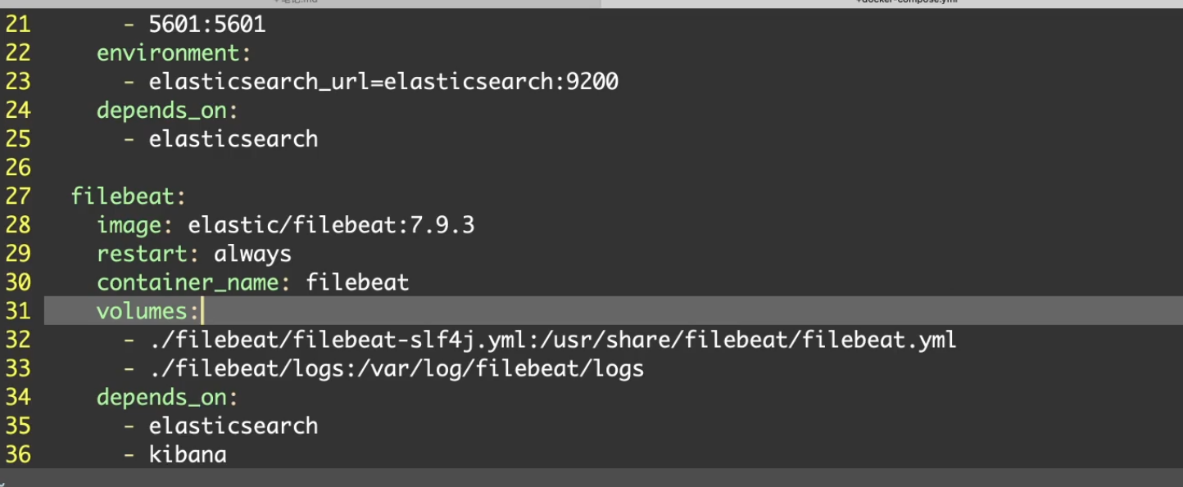
Task: Click line number 21 in gutter
Action: pos(18,25)
